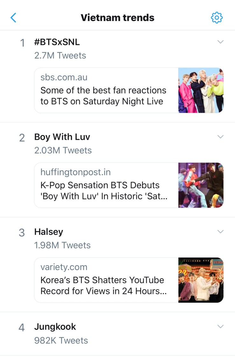Tap the Huffington Post performance thumbnail

click(201, 185)
